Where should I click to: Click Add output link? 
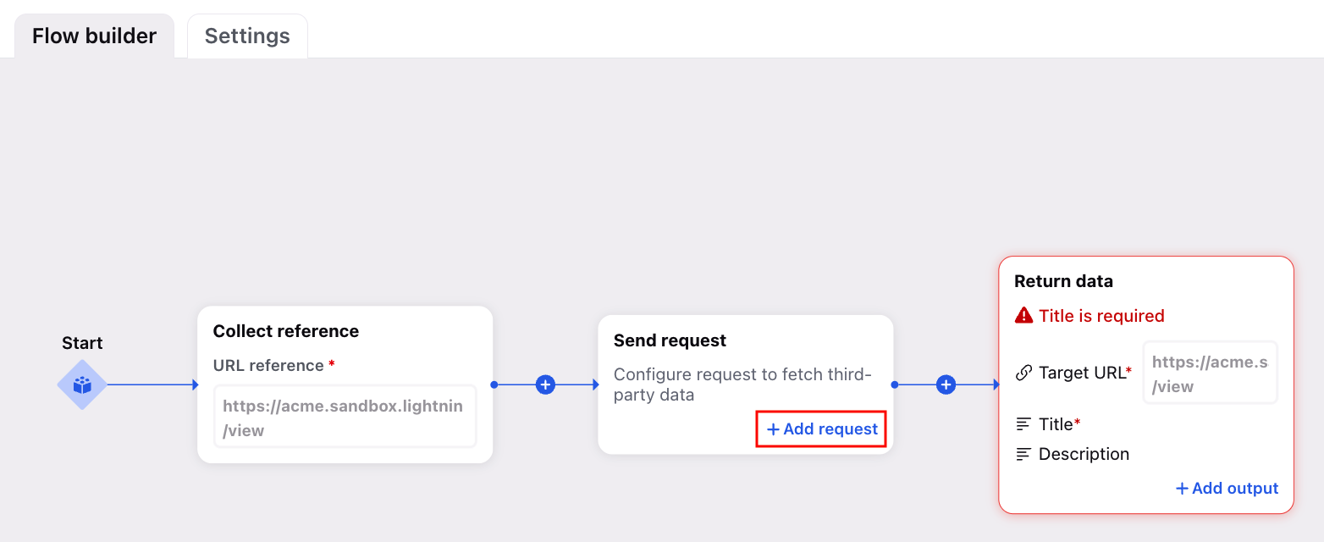(x=1227, y=489)
